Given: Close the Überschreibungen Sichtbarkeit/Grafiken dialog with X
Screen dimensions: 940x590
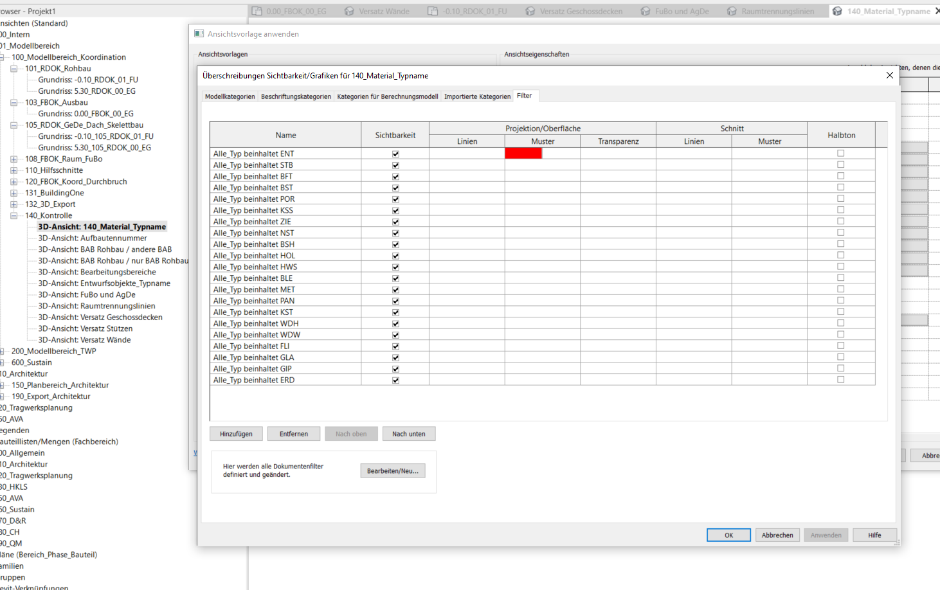Looking at the screenshot, I should (890, 75).
